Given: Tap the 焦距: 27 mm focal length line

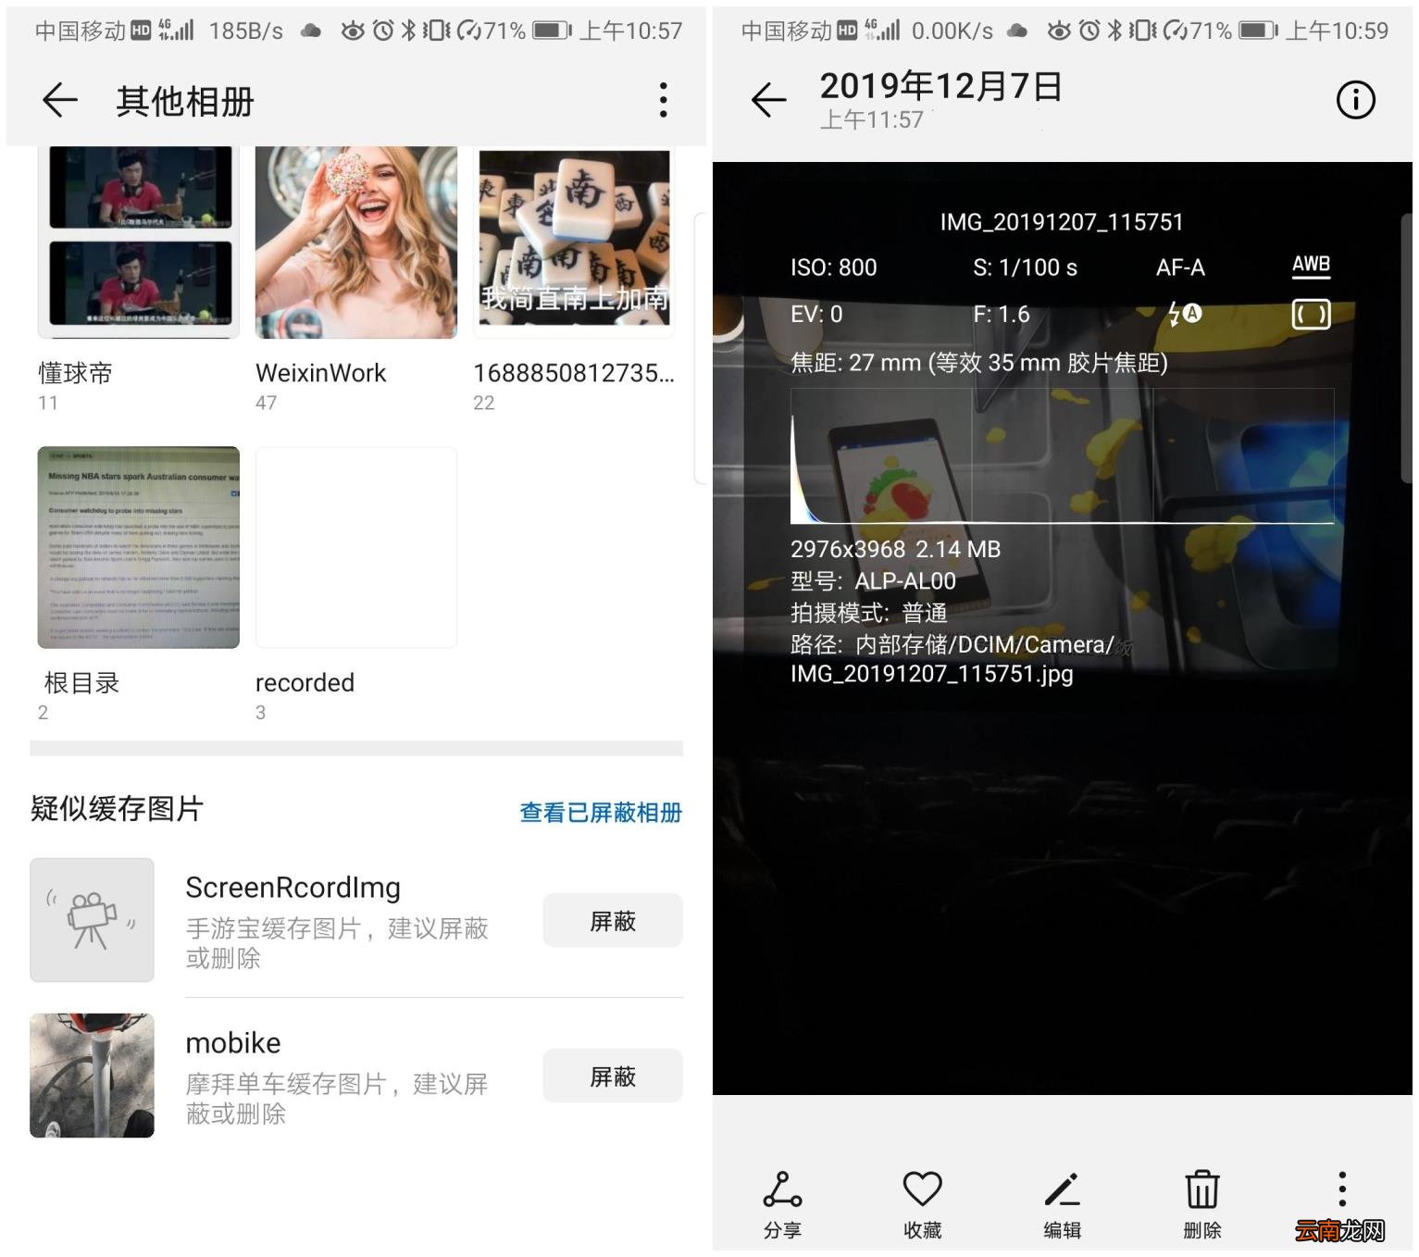Looking at the screenshot, I should click(x=978, y=363).
